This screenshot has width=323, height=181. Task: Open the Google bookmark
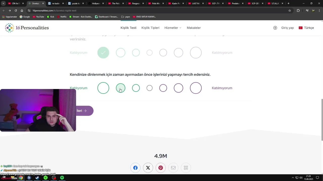pyautogui.click(x=25, y=17)
